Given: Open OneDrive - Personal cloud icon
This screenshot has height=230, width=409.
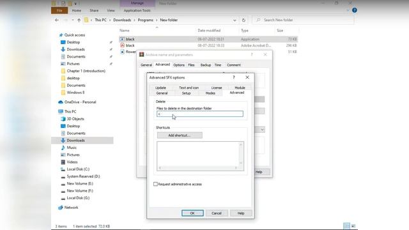Looking at the screenshot, I should click(x=61, y=102).
